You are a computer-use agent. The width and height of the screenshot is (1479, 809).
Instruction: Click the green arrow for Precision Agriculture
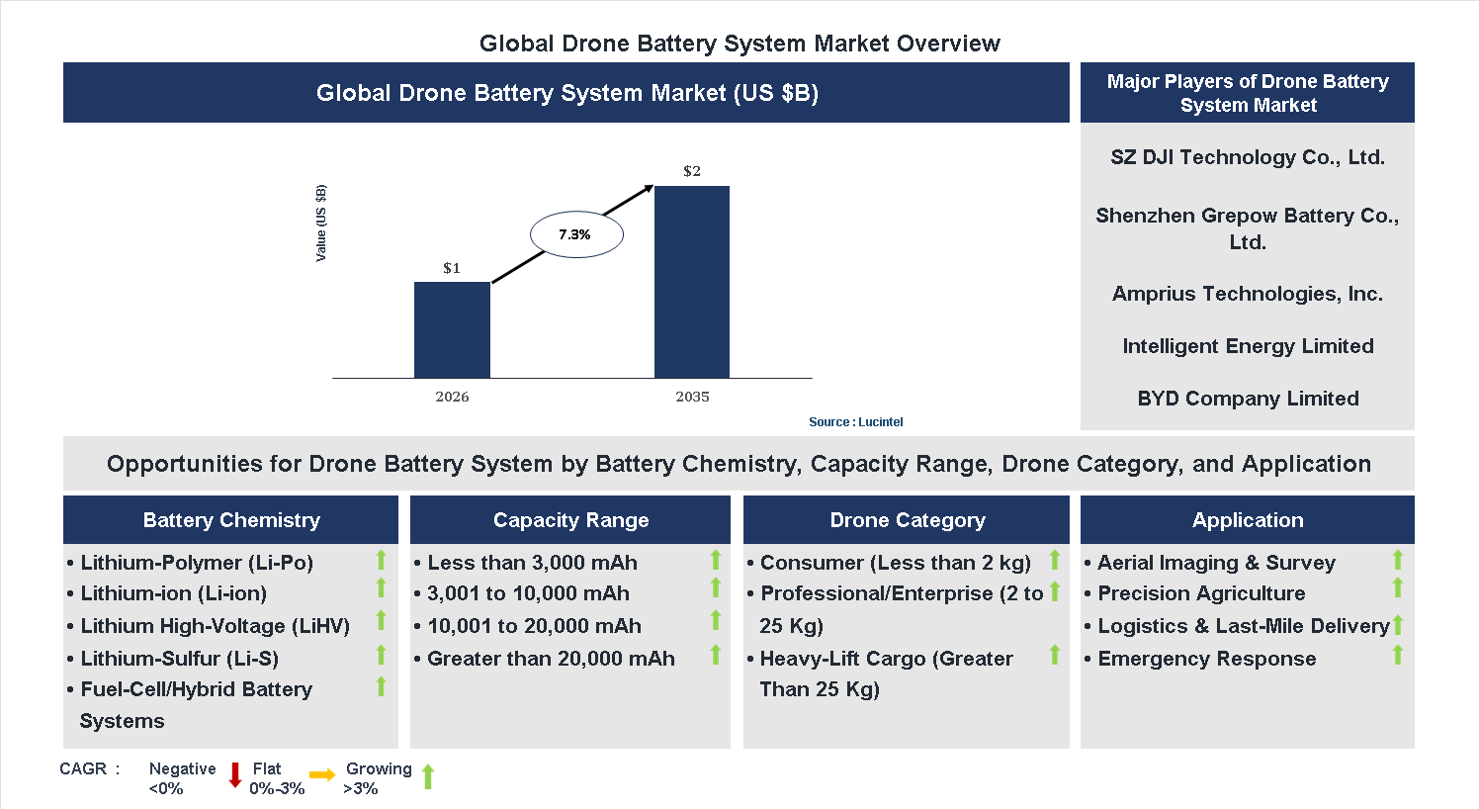1397,590
